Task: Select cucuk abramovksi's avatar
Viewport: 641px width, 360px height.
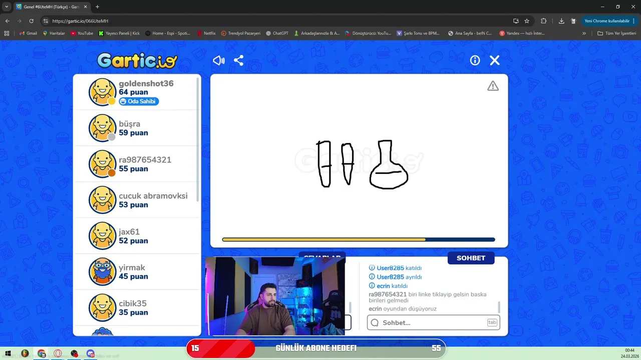Action: [x=103, y=200]
